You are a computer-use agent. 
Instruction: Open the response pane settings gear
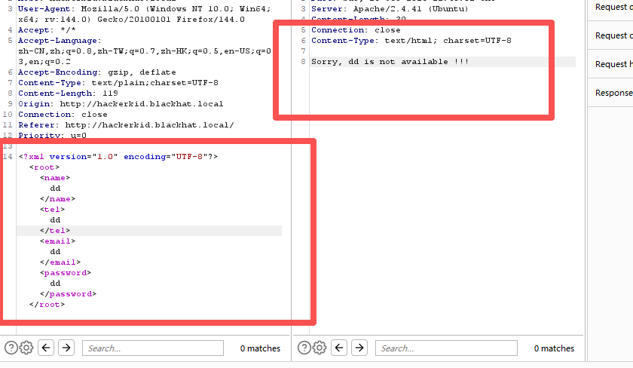(x=320, y=348)
